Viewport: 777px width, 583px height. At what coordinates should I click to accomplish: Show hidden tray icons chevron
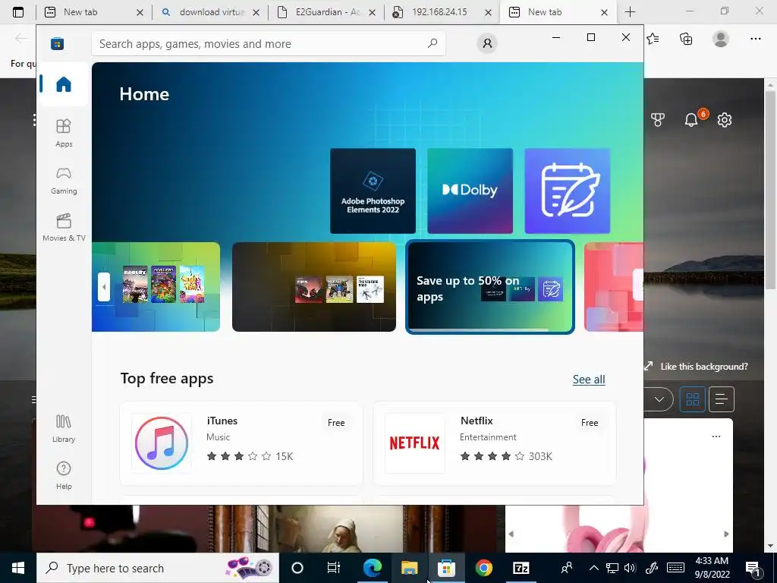(x=593, y=568)
